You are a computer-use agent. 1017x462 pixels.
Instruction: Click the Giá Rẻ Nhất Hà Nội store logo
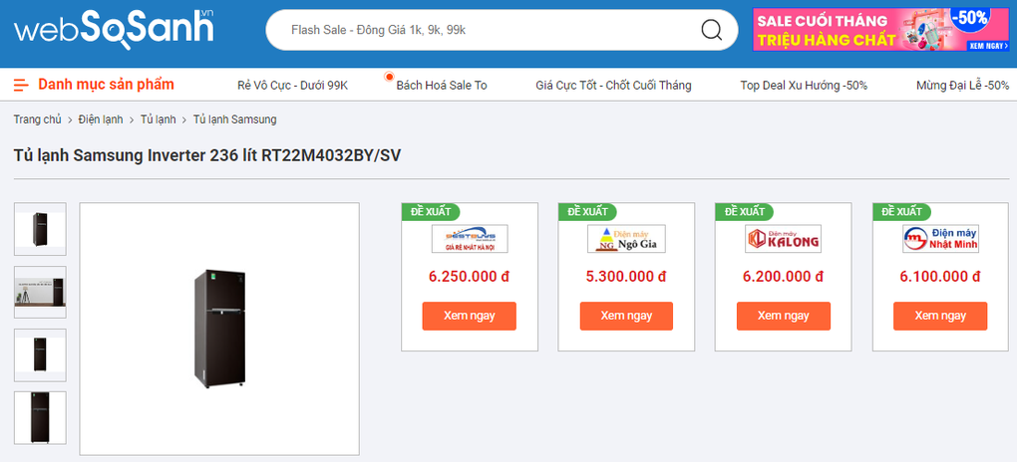(470, 238)
